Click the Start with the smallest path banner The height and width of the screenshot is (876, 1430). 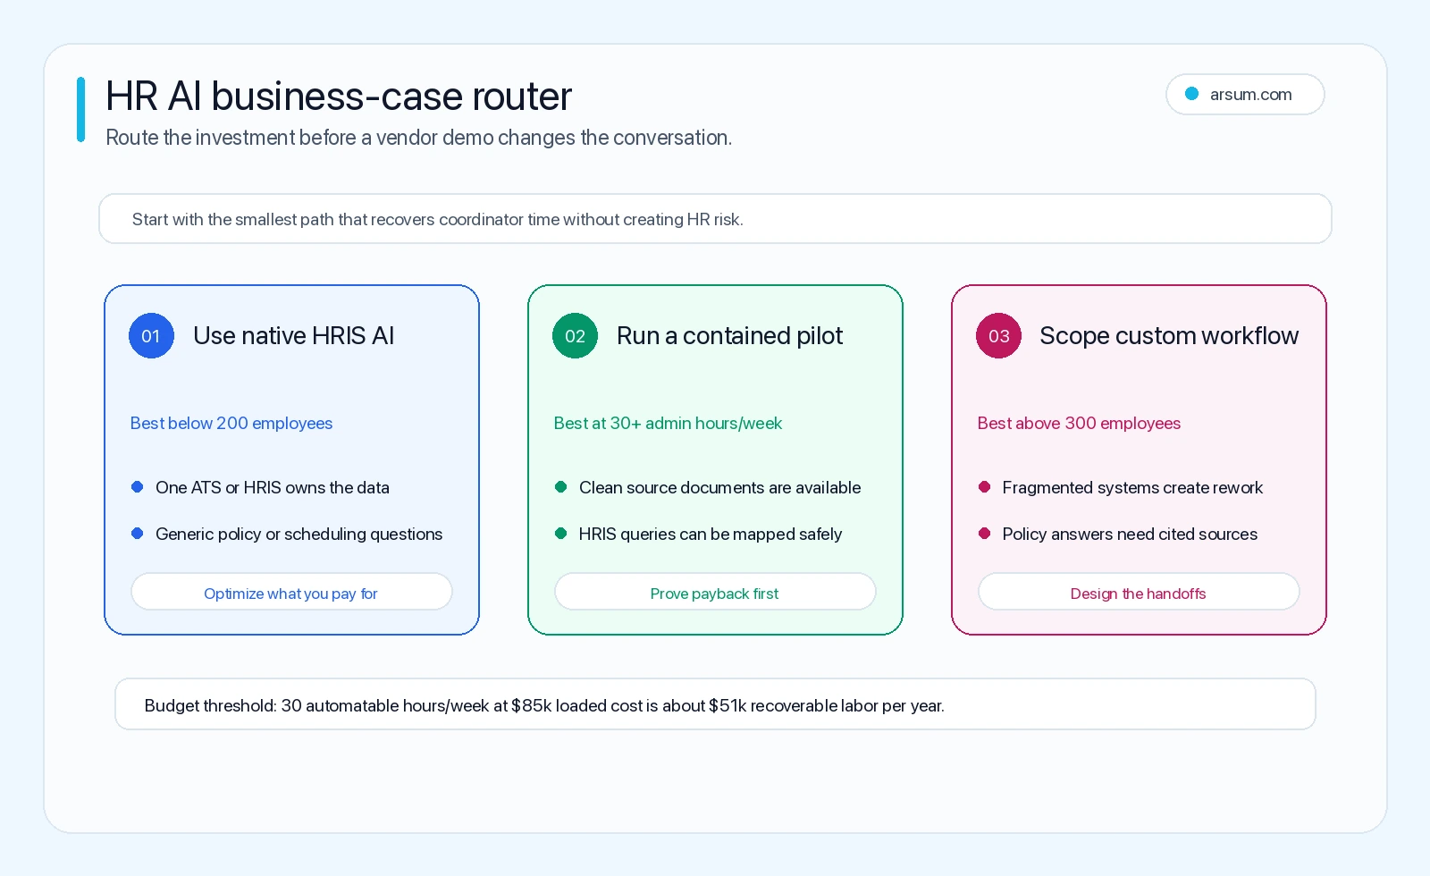pos(715,219)
